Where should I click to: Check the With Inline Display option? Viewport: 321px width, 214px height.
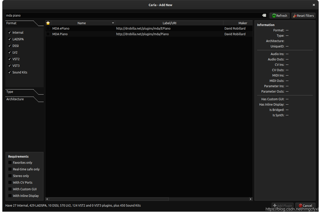[x=10, y=196]
